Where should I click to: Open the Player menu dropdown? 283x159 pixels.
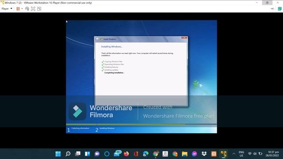coord(7,9)
